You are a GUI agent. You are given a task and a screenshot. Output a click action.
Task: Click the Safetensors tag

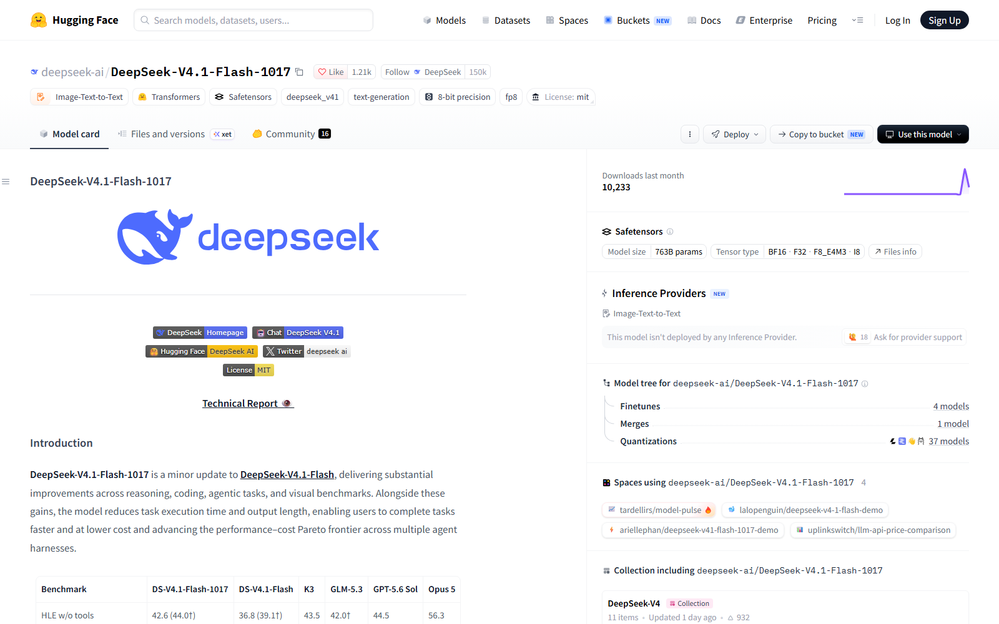(243, 97)
